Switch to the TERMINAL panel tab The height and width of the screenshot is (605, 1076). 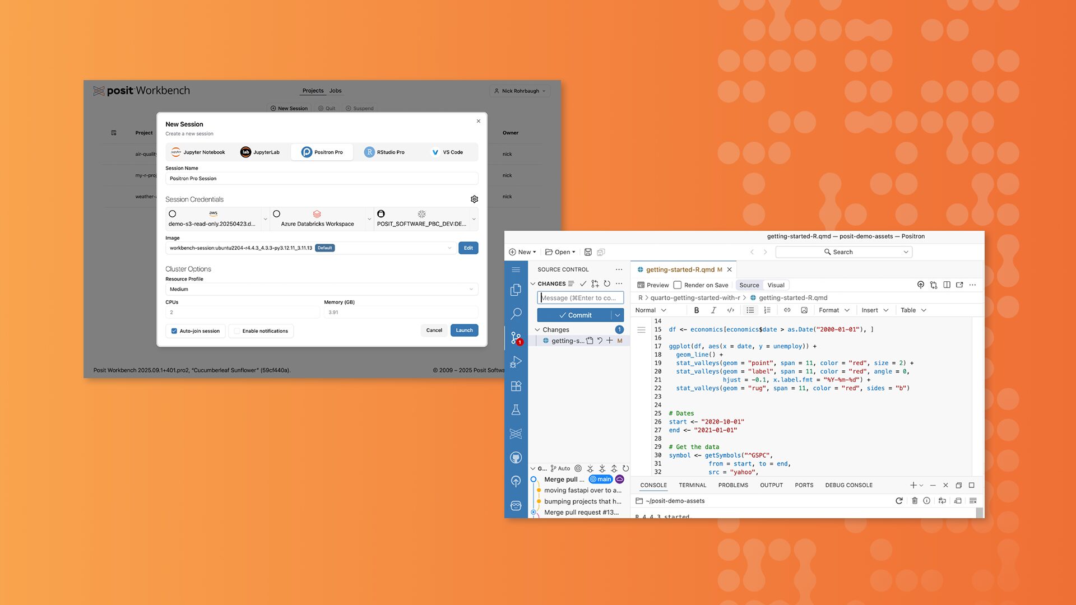point(692,485)
